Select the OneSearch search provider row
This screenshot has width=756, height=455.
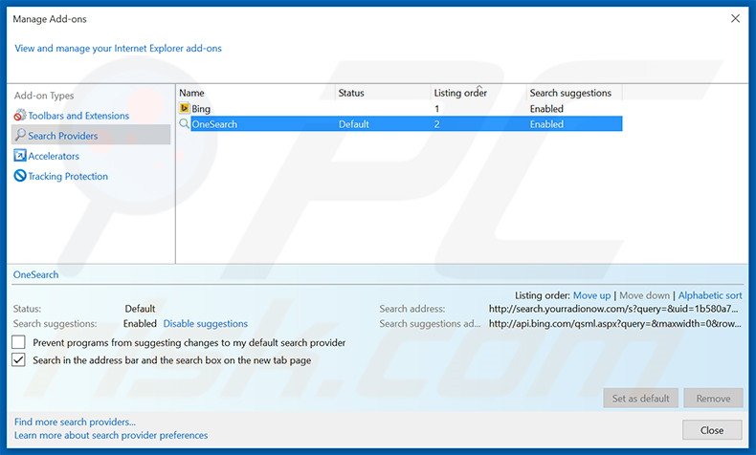tap(400, 123)
